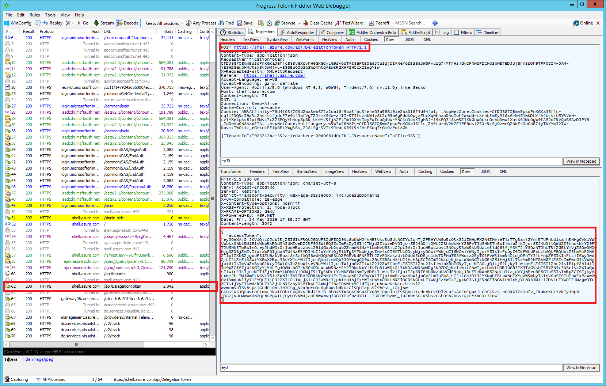Select session 51 /signin-oidc row
This screenshot has width=606, height=386.
tap(107, 218)
